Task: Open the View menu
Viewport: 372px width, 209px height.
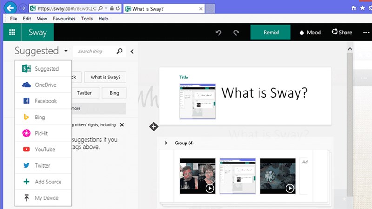Action: coord(42,19)
